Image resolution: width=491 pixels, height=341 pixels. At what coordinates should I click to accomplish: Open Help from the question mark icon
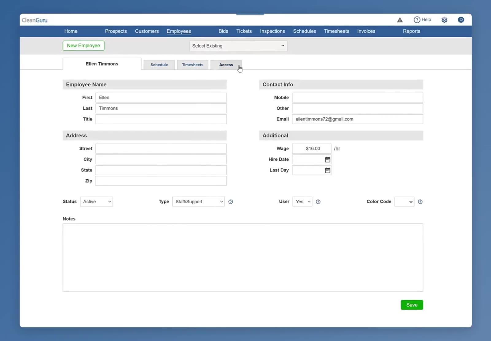(x=422, y=20)
